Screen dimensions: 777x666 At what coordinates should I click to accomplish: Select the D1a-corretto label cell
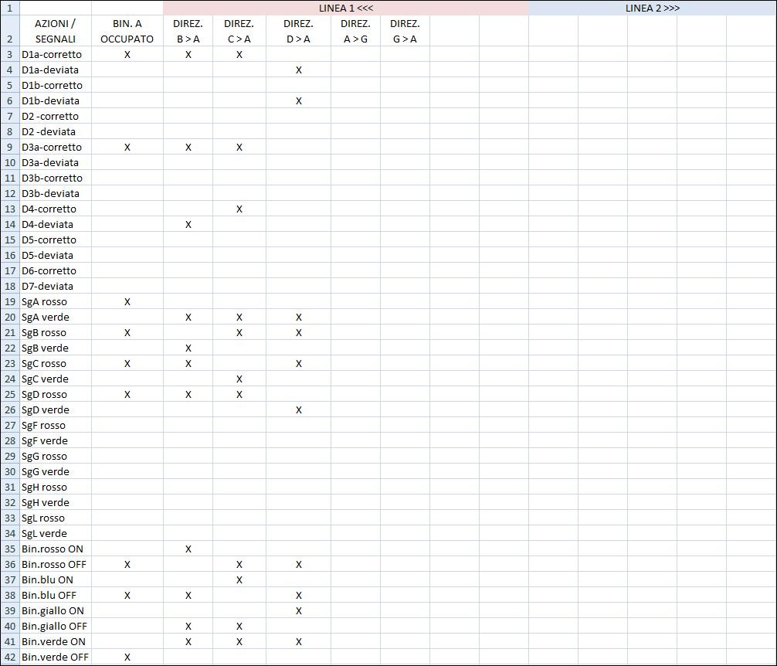(x=55, y=55)
